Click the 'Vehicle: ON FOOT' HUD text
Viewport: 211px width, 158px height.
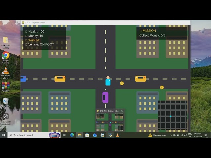(41, 44)
